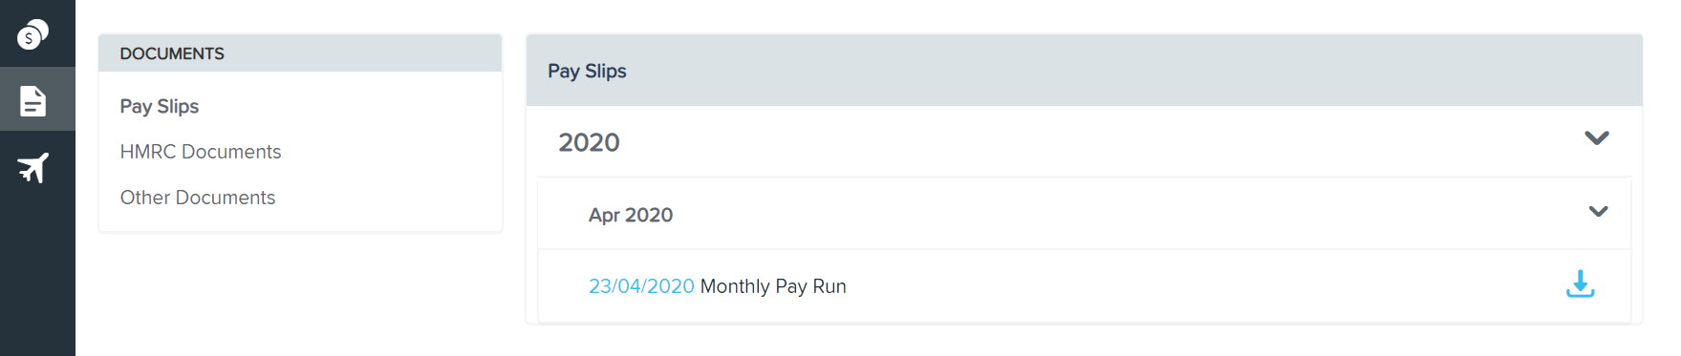Viewport: 1681px width, 356px height.
Task: Open the pay coins section in sidebar
Action: 33,33
